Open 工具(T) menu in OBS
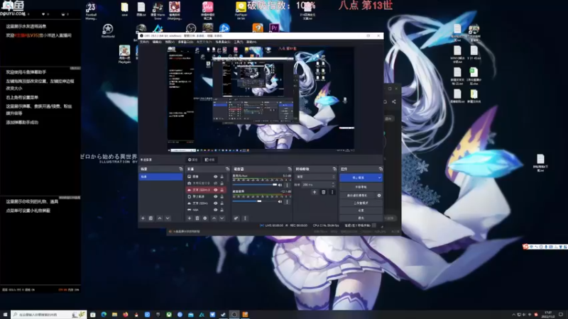Image resolution: width=568 pixels, height=319 pixels. [238, 42]
